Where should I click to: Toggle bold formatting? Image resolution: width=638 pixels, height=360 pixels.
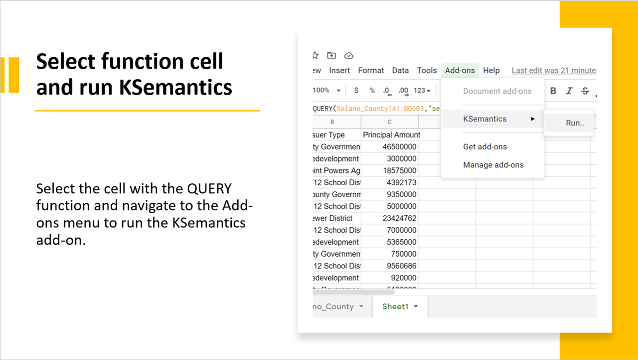553,91
